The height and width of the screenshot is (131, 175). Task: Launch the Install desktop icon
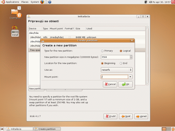click(15, 31)
